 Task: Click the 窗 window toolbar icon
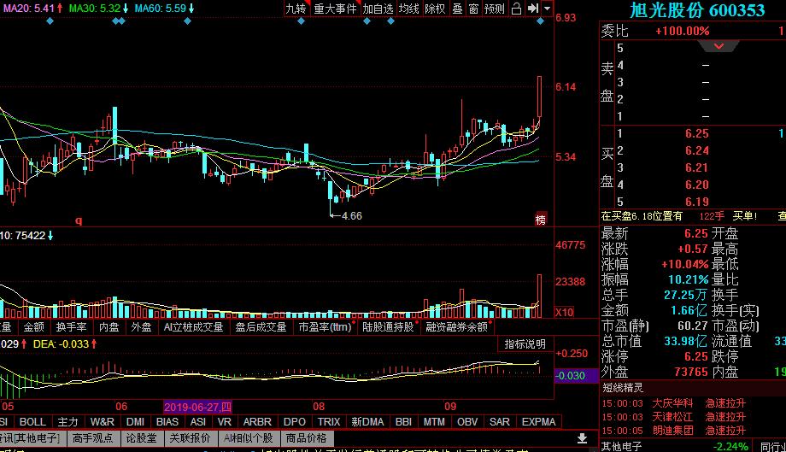coord(473,9)
